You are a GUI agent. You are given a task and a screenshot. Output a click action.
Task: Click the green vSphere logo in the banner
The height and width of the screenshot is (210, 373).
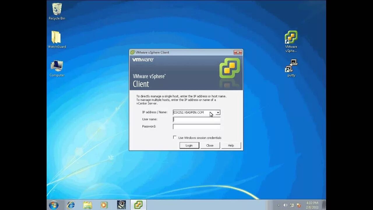(230, 68)
